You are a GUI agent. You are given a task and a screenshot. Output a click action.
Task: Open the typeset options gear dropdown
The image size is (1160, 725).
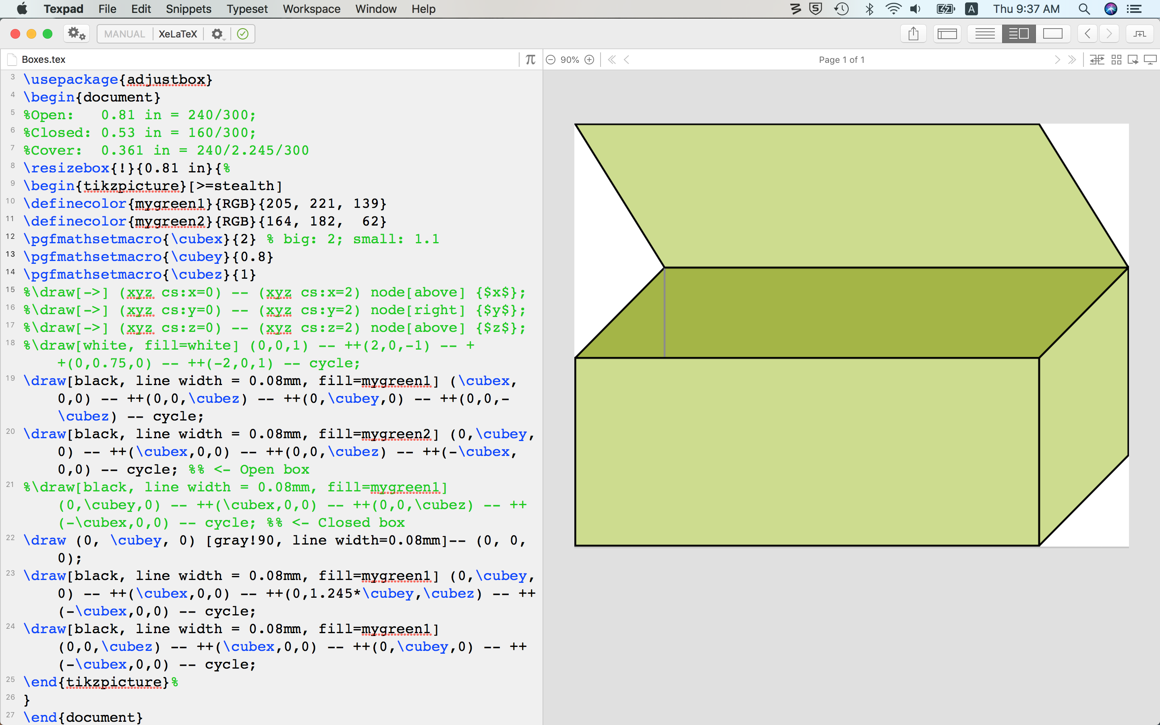coord(217,33)
